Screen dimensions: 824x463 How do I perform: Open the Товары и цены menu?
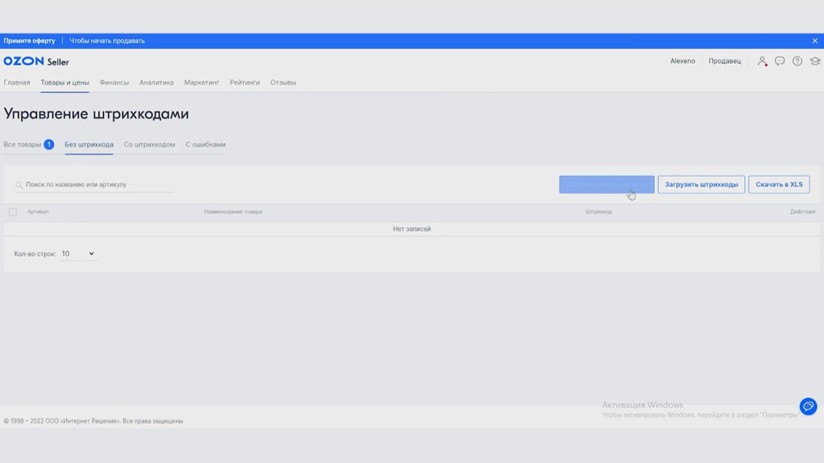[65, 82]
